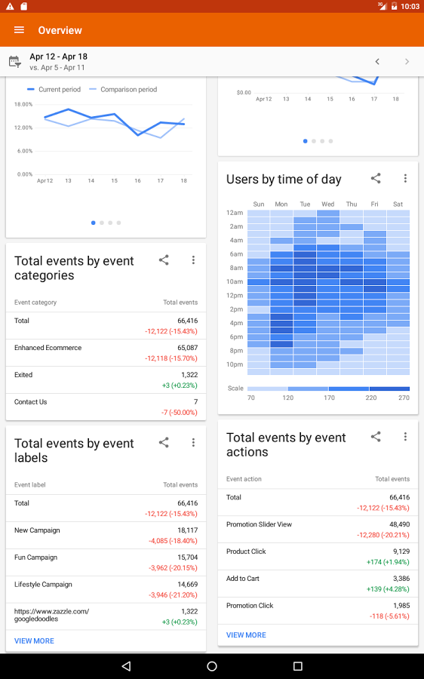This screenshot has width=424, height=679.
Task: Open the Enhanced Ecommerce category row
Action: (106, 353)
